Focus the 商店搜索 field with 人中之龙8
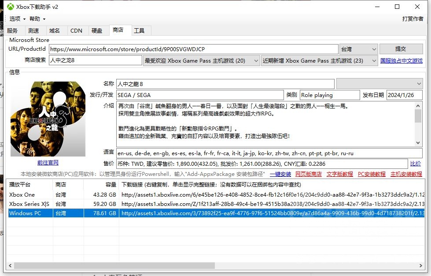This screenshot has width=431, height=276. click(x=96, y=60)
